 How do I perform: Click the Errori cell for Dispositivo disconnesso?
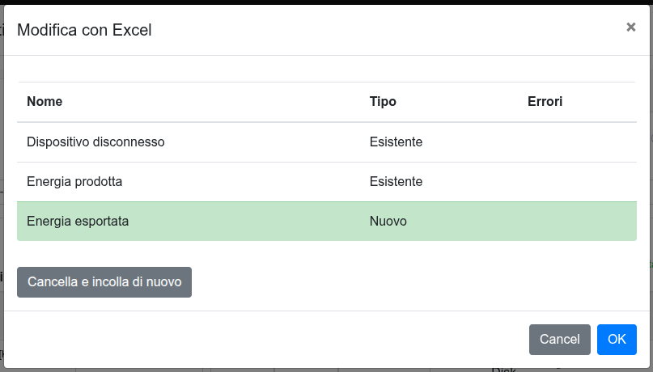pos(576,142)
